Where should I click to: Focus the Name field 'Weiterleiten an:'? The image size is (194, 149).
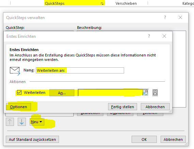click(80, 70)
